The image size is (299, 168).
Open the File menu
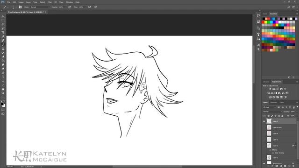pos(8,2)
